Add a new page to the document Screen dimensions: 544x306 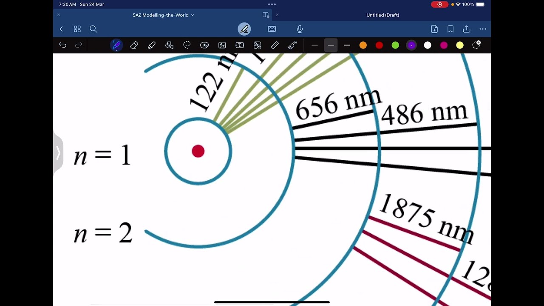coord(434,29)
